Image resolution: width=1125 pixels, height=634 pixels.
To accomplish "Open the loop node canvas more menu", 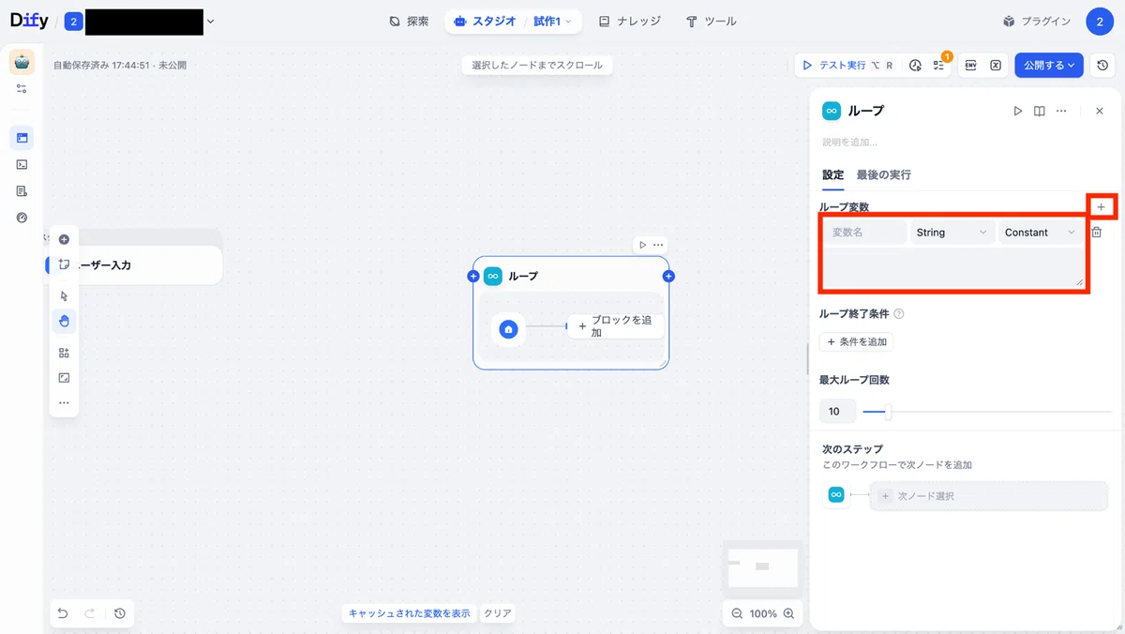I will tap(658, 245).
